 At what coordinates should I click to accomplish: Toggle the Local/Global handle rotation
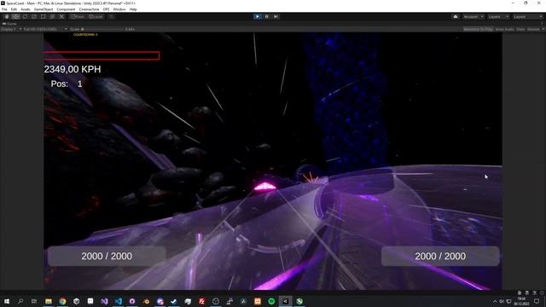click(96, 16)
